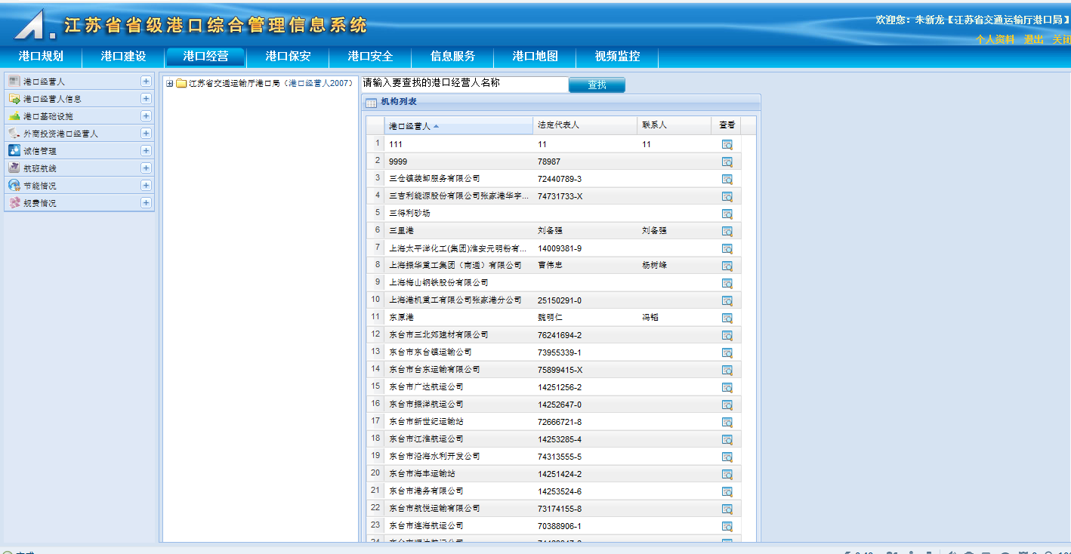Expand the 航班航线 sidebar section
The height and width of the screenshot is (554, 1071).
(146, 168)
